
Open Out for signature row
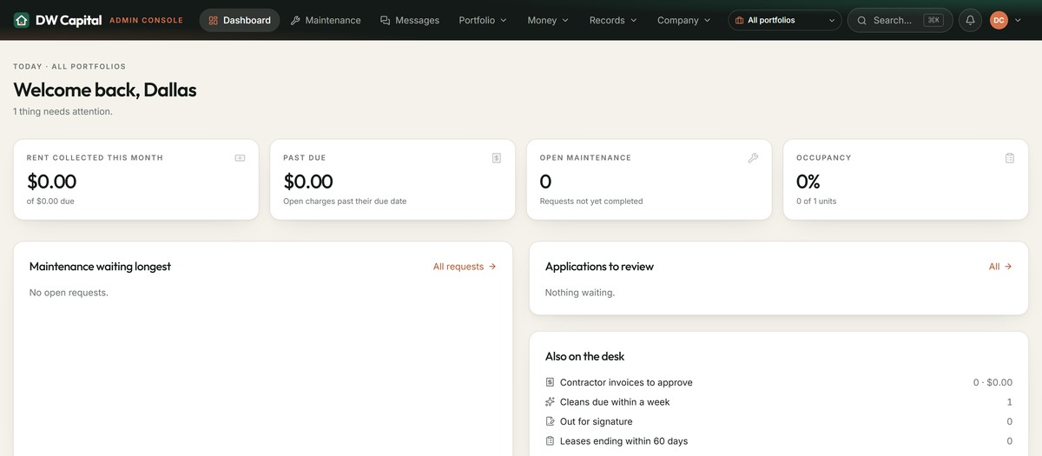click(779, 421)
